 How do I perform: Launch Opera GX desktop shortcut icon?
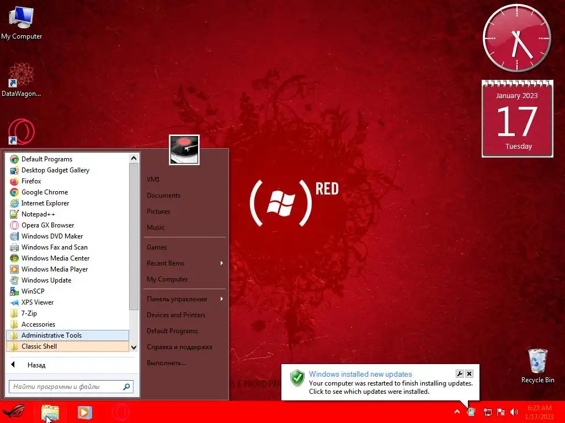pos(21,132)
